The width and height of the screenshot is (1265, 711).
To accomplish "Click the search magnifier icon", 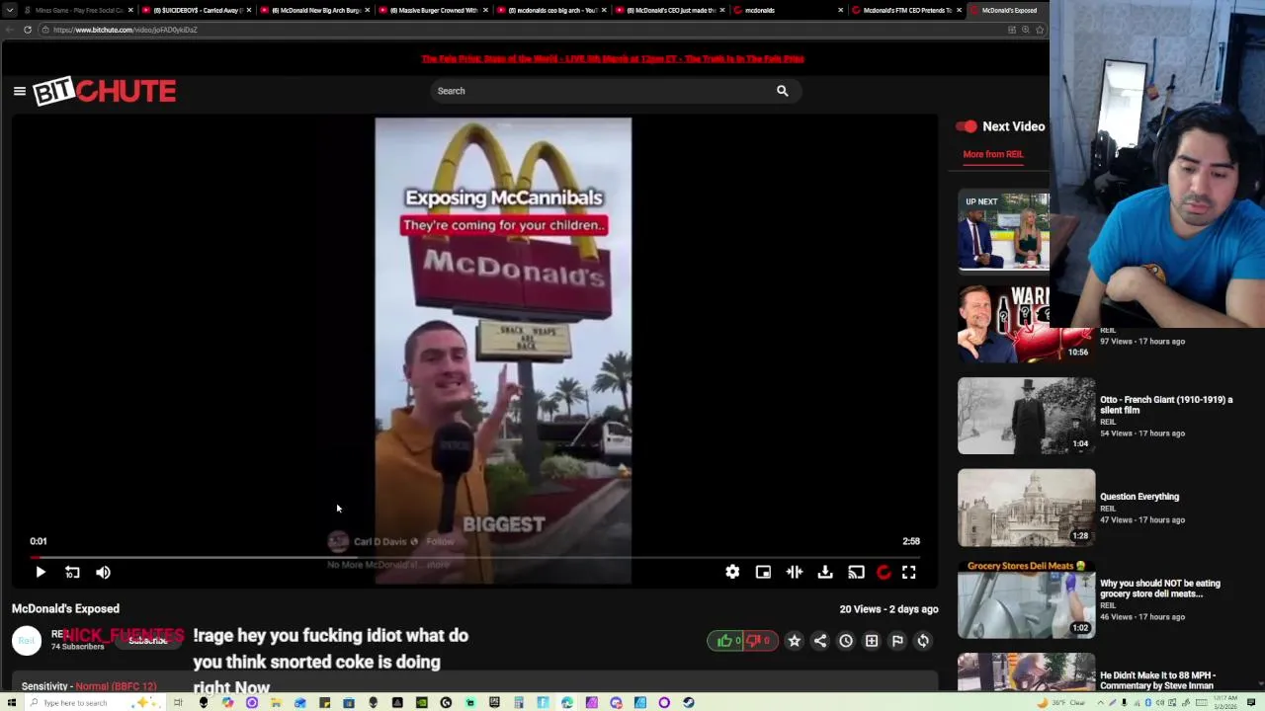I will pyautogui.click(x=782, y=91).
